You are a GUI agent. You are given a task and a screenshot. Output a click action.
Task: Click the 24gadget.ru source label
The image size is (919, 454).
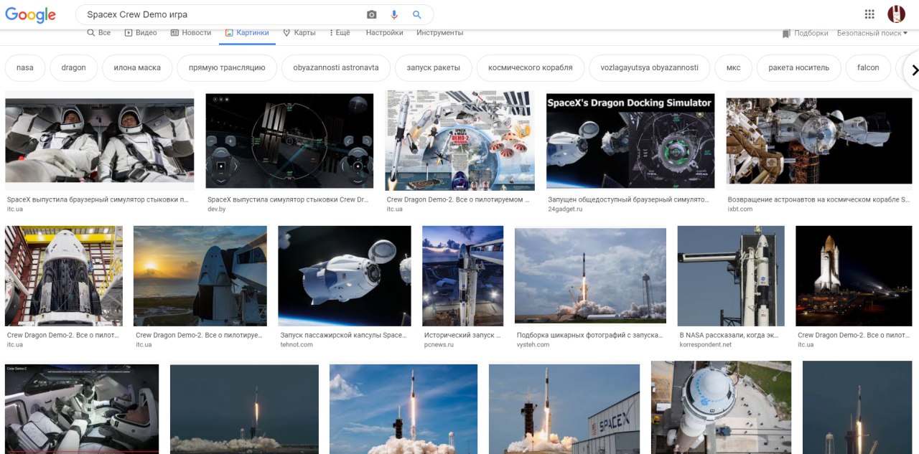(x=565, y=209)
